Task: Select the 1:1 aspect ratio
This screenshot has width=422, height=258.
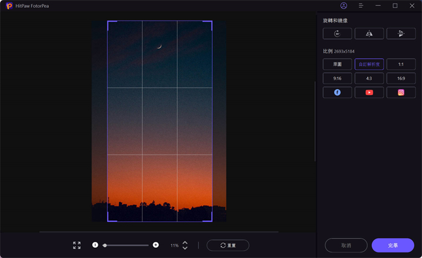Action: [x=401, y=64]
